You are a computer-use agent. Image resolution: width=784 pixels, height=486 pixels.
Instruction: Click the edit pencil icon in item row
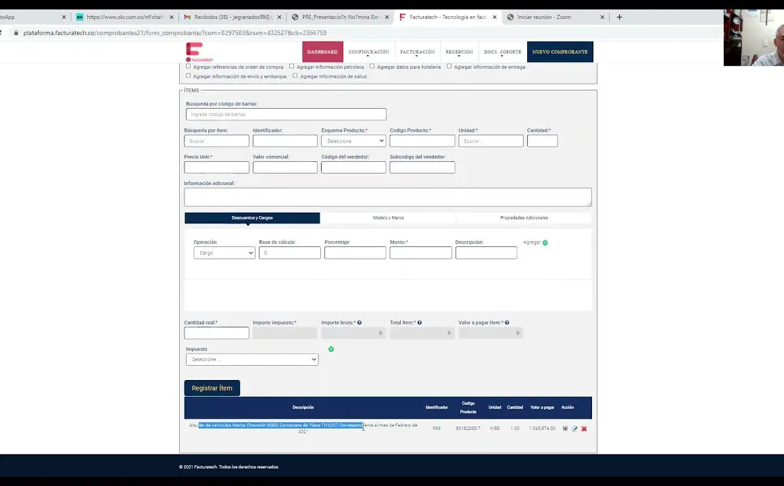[x=574, y=429]
